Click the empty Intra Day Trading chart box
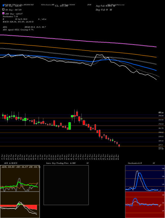Image resolution: width=165 pixels, height=218 pixels. [66, 185]
